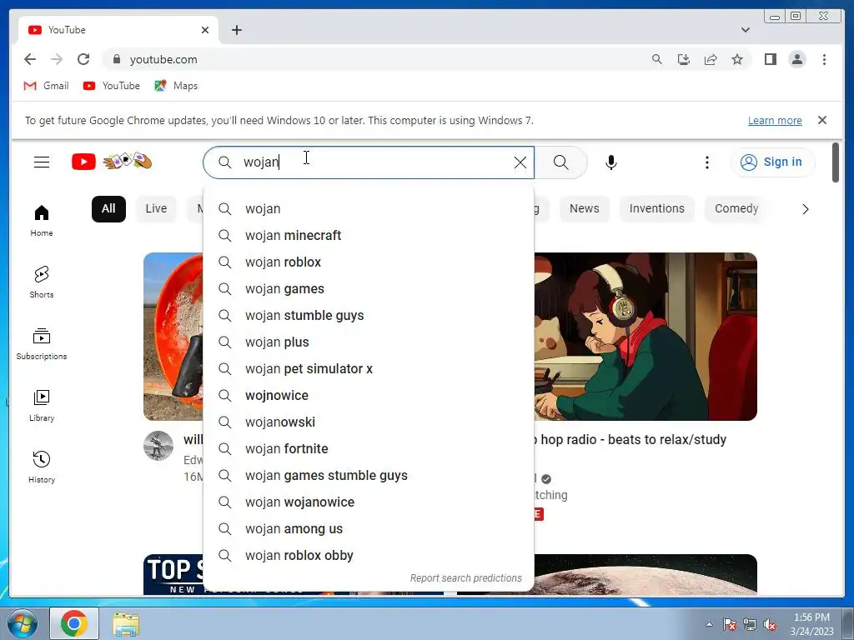854x640 pixels.
Task: Open YouTube bookmark in bookmarks bar
Action: coord(112,86)
